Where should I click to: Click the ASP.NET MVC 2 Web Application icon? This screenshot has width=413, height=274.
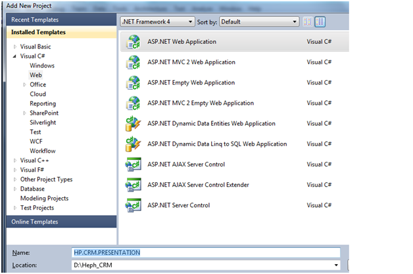click(x=134, y=62)
